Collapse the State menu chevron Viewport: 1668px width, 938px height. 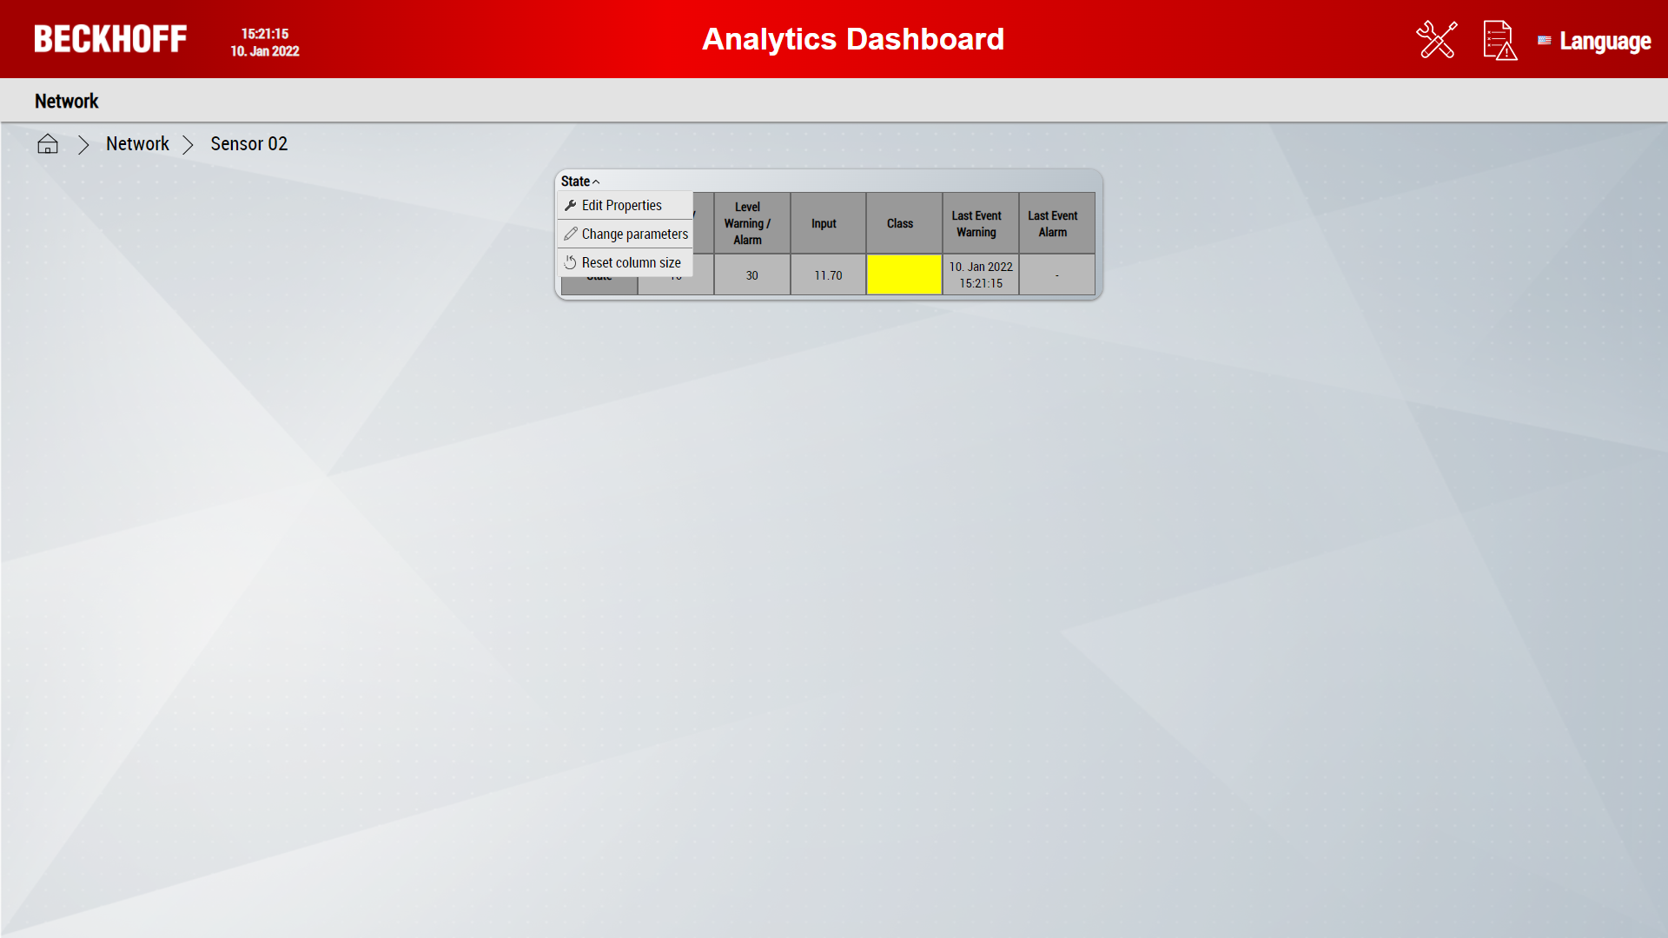coord(596,182)
